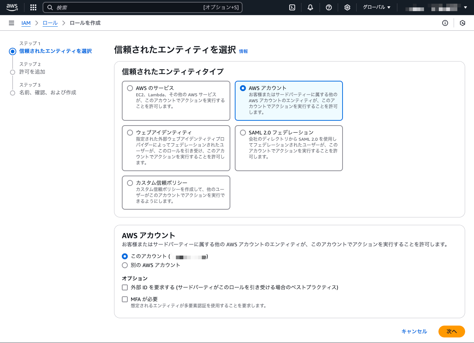Select AWS のサービス entity type
This screenshot has height=343, width=474.
coord(176,101)
